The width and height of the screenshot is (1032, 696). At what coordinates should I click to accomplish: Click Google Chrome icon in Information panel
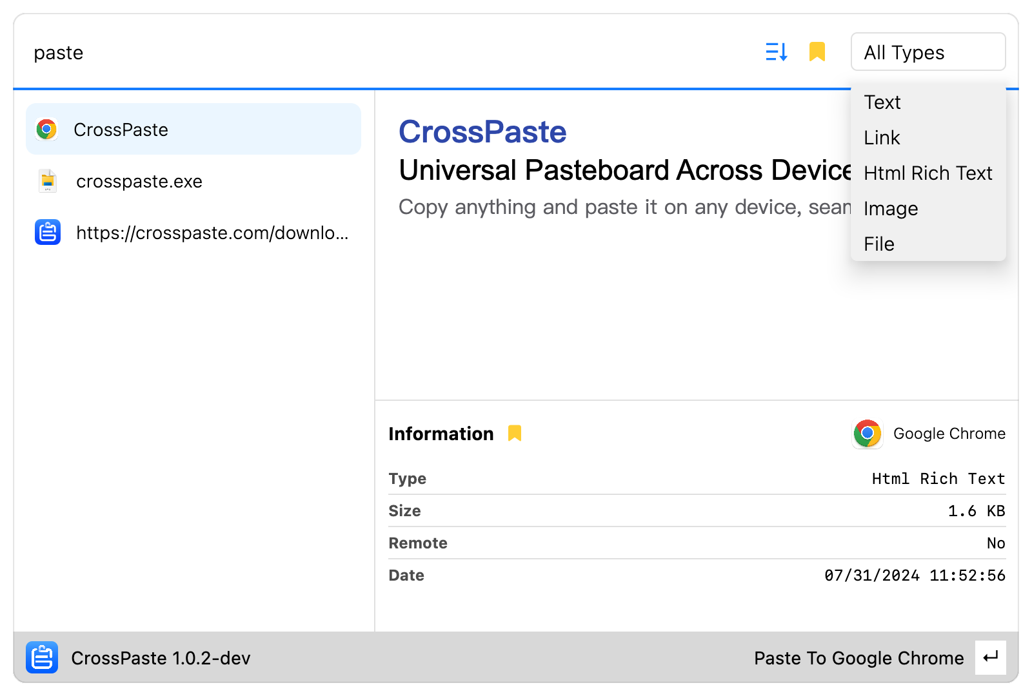tap(867, 434)
